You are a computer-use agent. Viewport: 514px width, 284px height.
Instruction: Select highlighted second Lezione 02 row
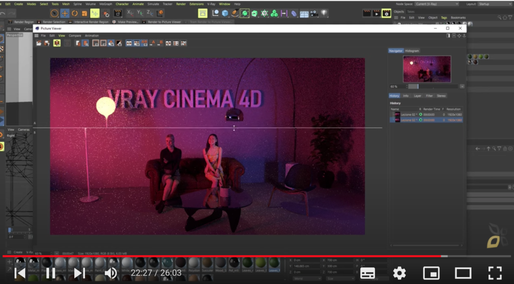[x=426, y=120]
